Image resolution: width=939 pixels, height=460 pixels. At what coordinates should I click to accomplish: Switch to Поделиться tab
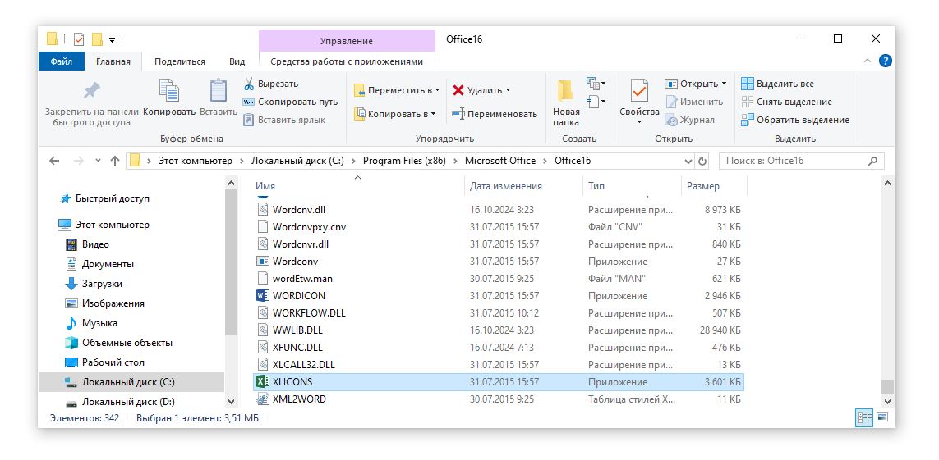180,61
